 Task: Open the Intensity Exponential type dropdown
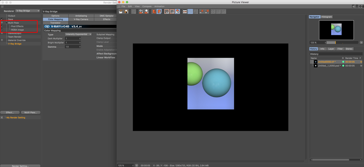[78, 34]
